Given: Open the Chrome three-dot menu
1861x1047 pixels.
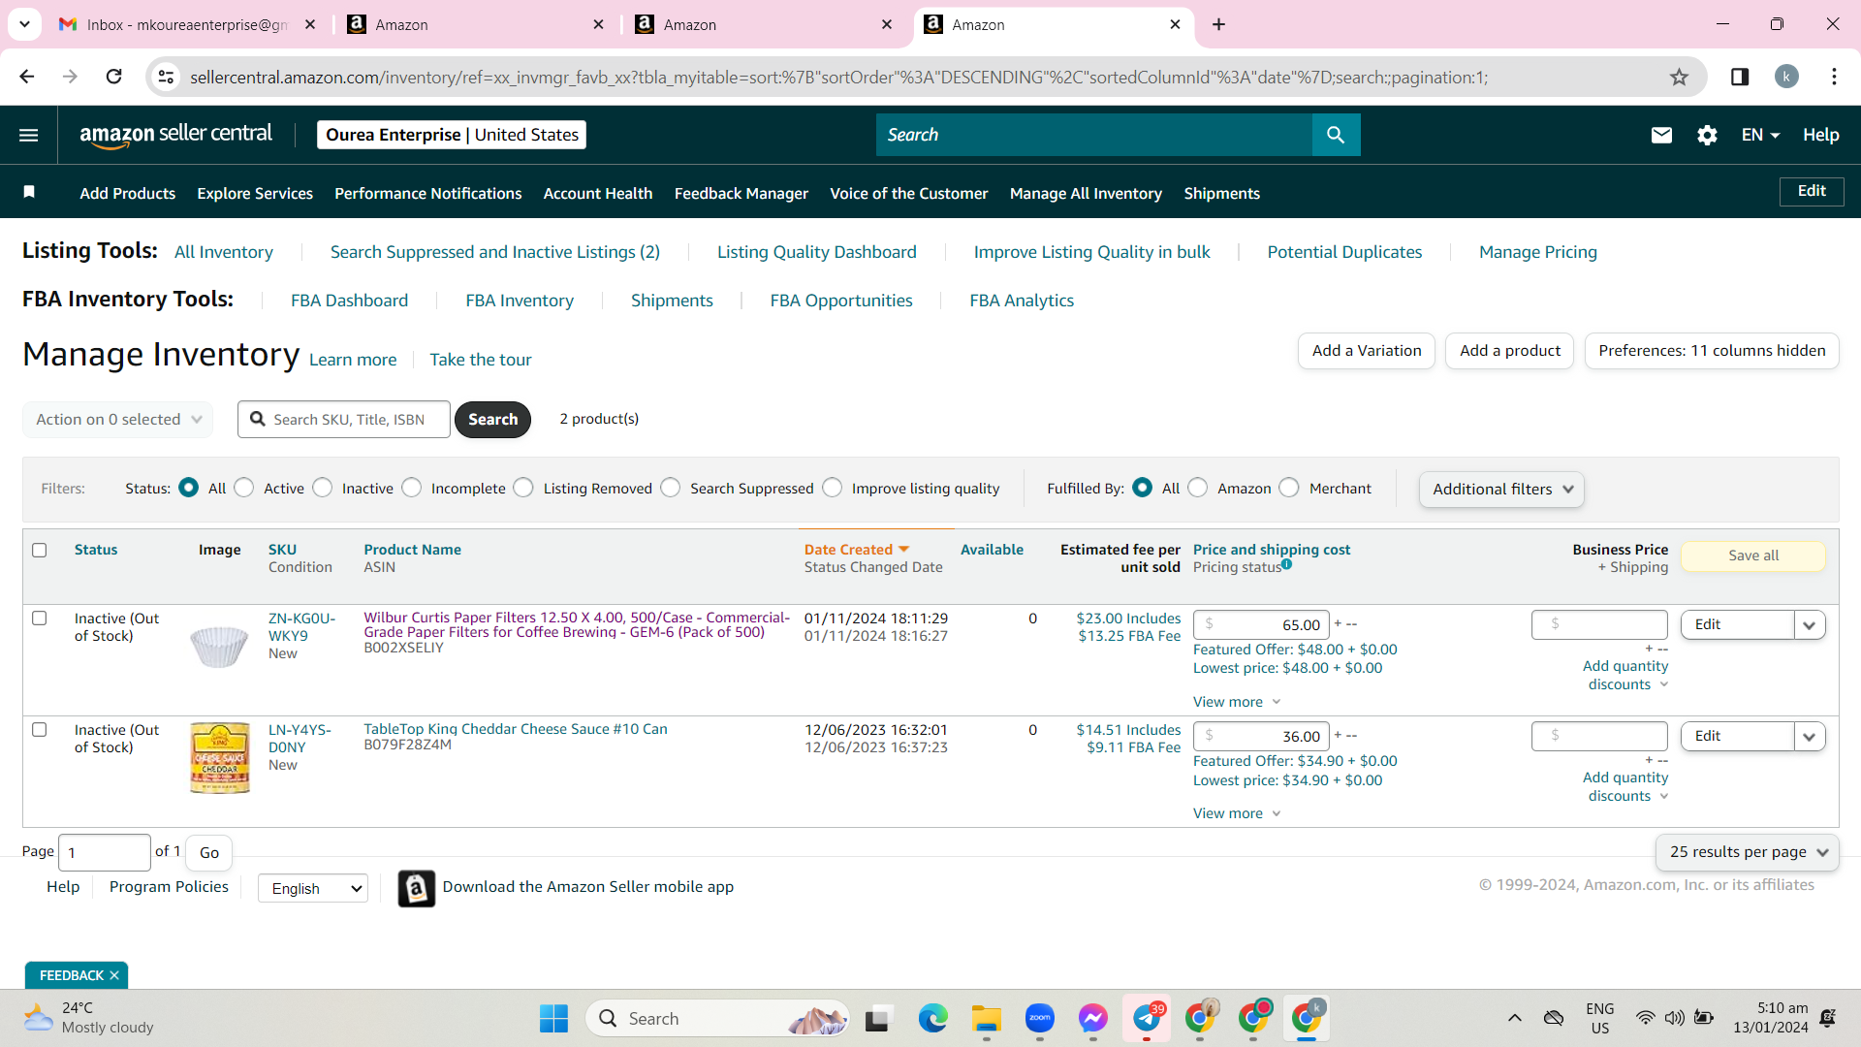Looking at the screenshot, I should click(x=1834, y=77).
